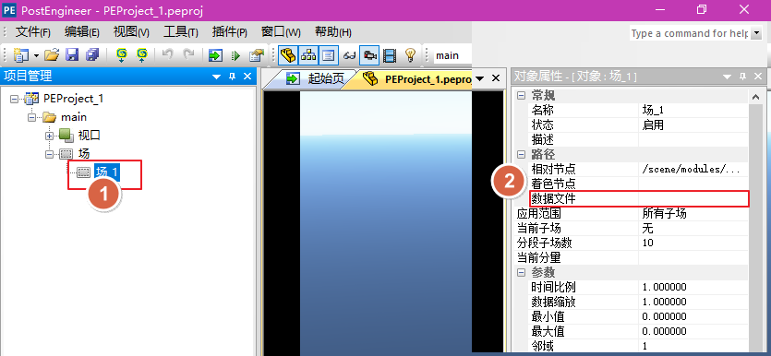Screen dimensions: 771x356
Task: Select the 场_1 tree item
Action: pyautogui.click(x=107, y=172)
